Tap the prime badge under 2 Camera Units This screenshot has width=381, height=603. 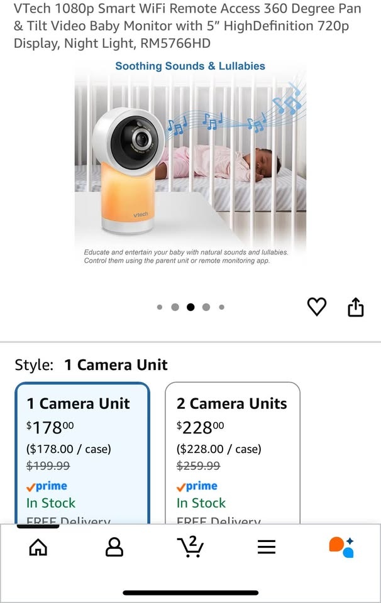pos(197,486)
